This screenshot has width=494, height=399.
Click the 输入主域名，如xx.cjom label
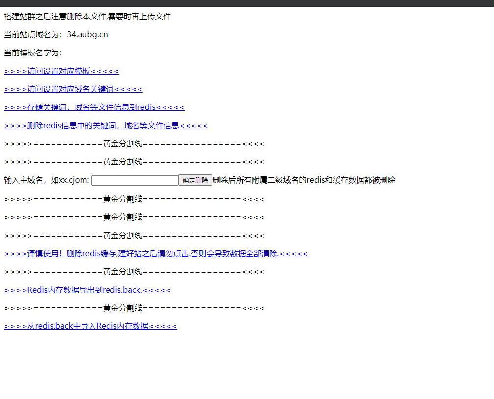click(x=47, y=180)
